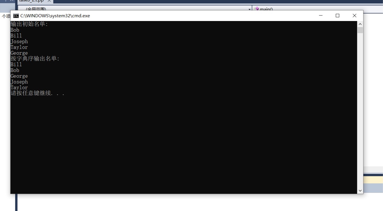Click 'Taylor' in the sorted list output
383x211 pixels.
click(19, 88)
